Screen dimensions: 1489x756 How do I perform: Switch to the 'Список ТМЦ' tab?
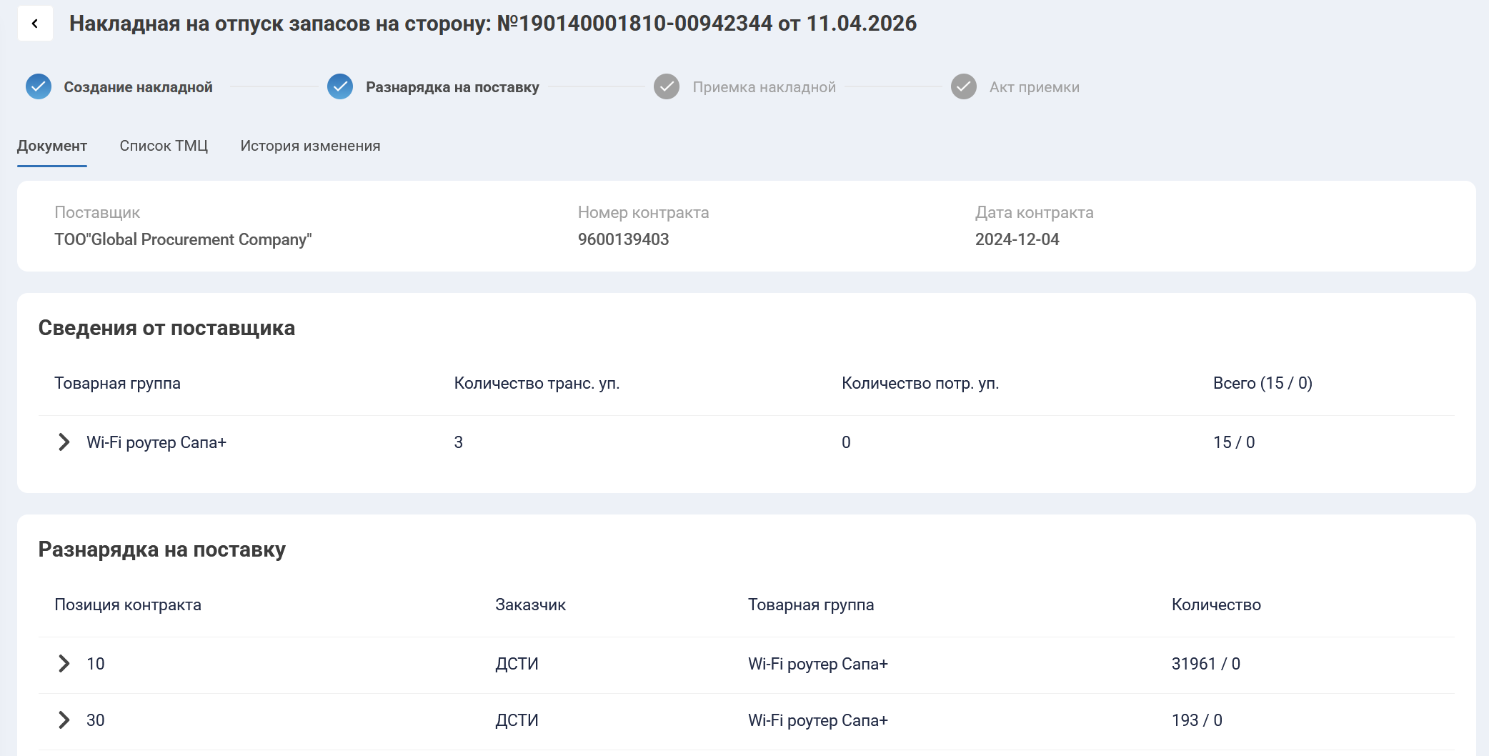164,146
